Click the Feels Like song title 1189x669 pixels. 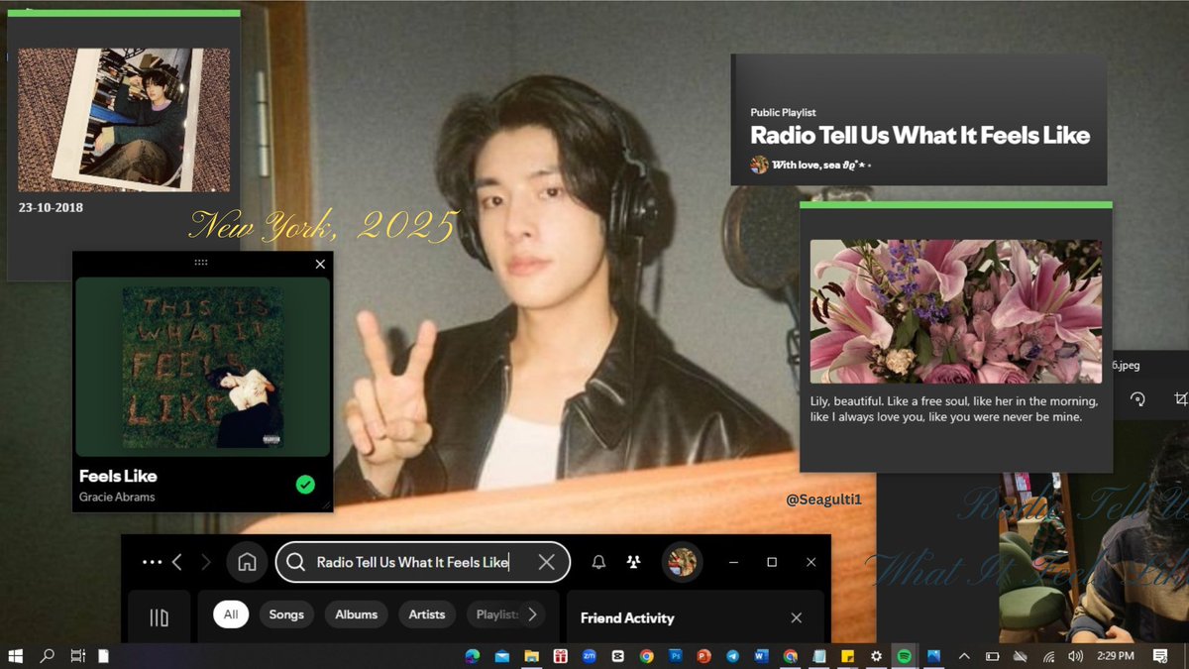[x=118, y=476]
